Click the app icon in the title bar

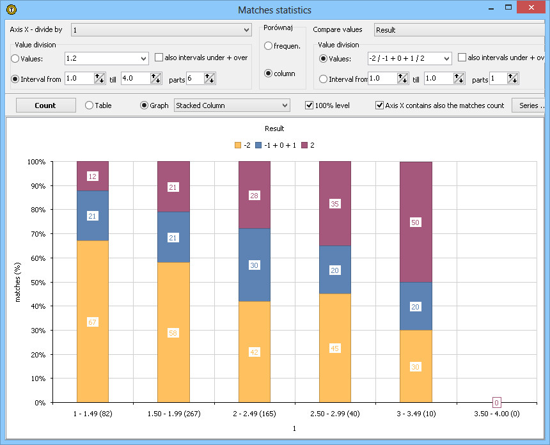[x=12, y=10]
